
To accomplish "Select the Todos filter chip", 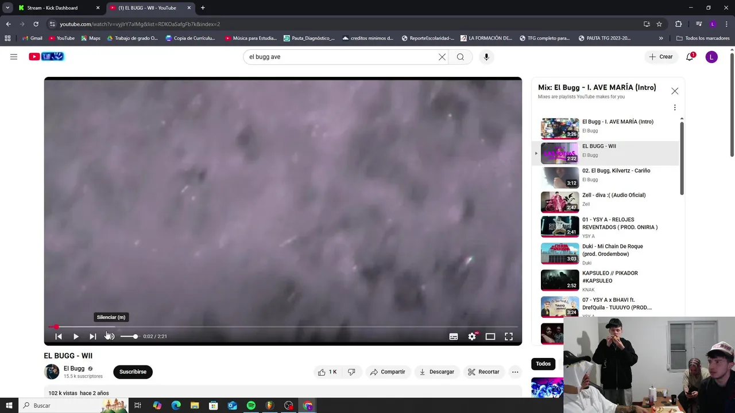I will pyautogui.click(x=543, y=364).
